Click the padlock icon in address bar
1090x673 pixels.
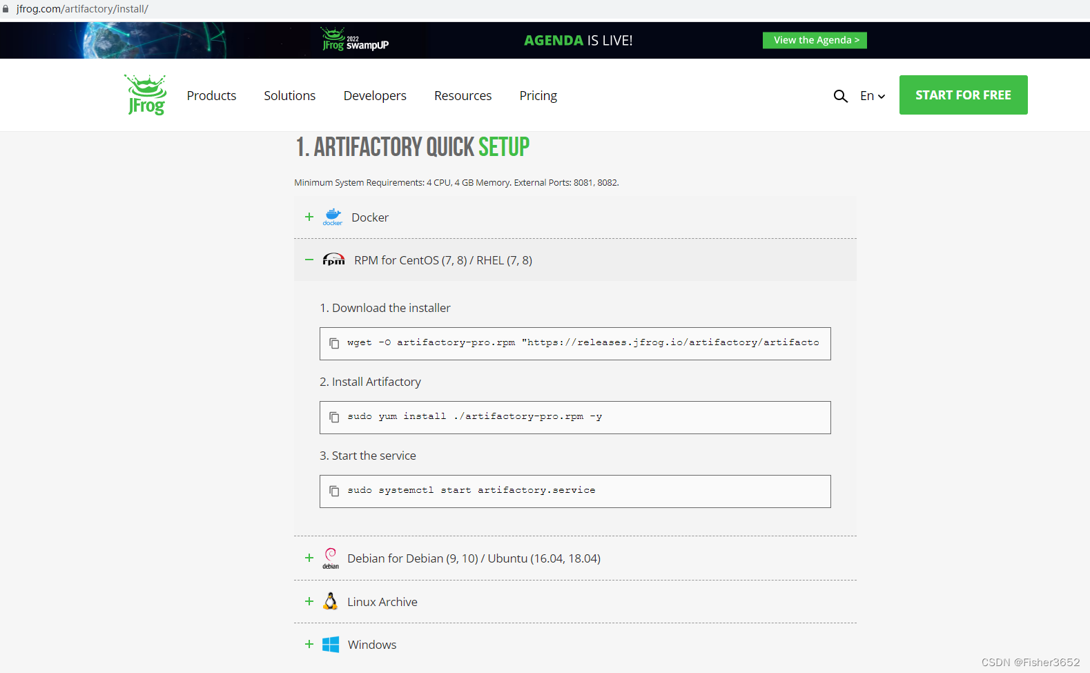click(x=6, y=9)
